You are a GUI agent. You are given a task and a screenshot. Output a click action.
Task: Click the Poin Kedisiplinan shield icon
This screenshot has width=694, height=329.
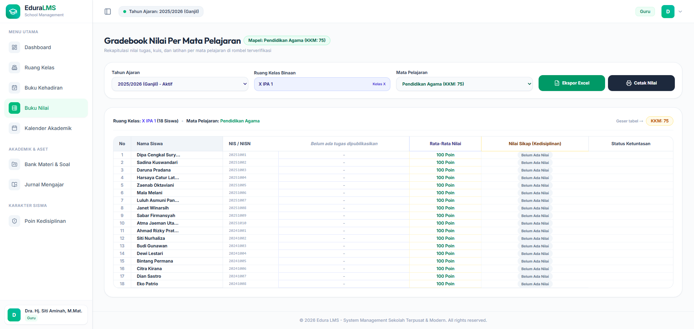(x=14, y=221)
